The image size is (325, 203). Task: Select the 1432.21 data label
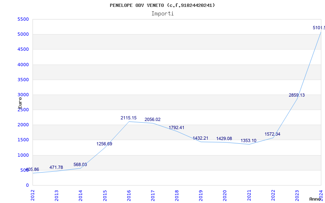tap(200, 138)
